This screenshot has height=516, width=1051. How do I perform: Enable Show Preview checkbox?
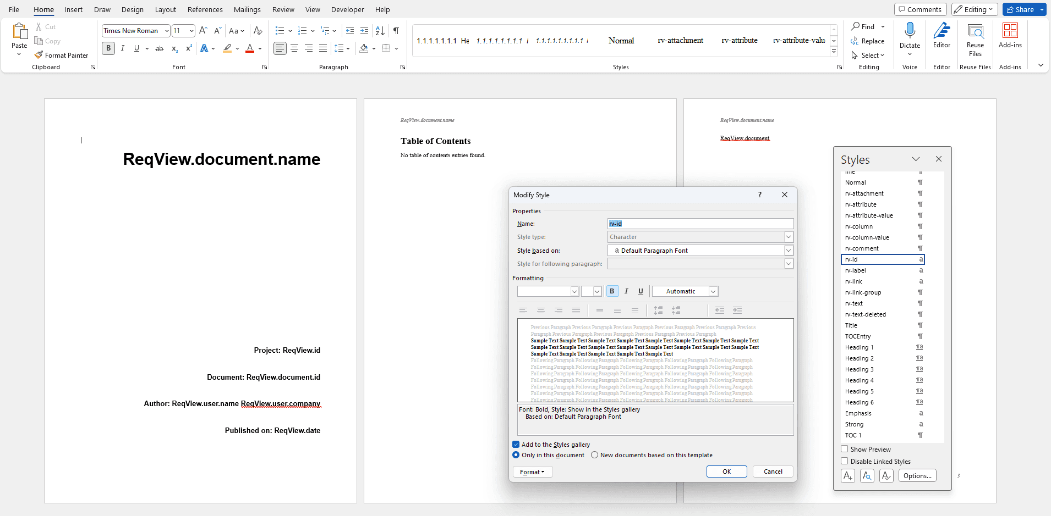[845, 449]
